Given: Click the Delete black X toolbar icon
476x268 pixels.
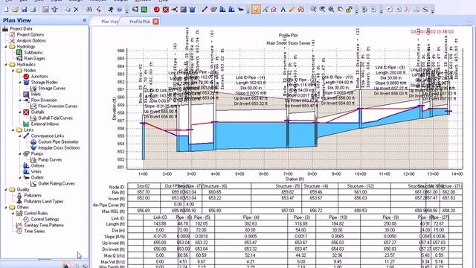Looking at the screenshot, I should pyautogui.click(x=76, y=10).
